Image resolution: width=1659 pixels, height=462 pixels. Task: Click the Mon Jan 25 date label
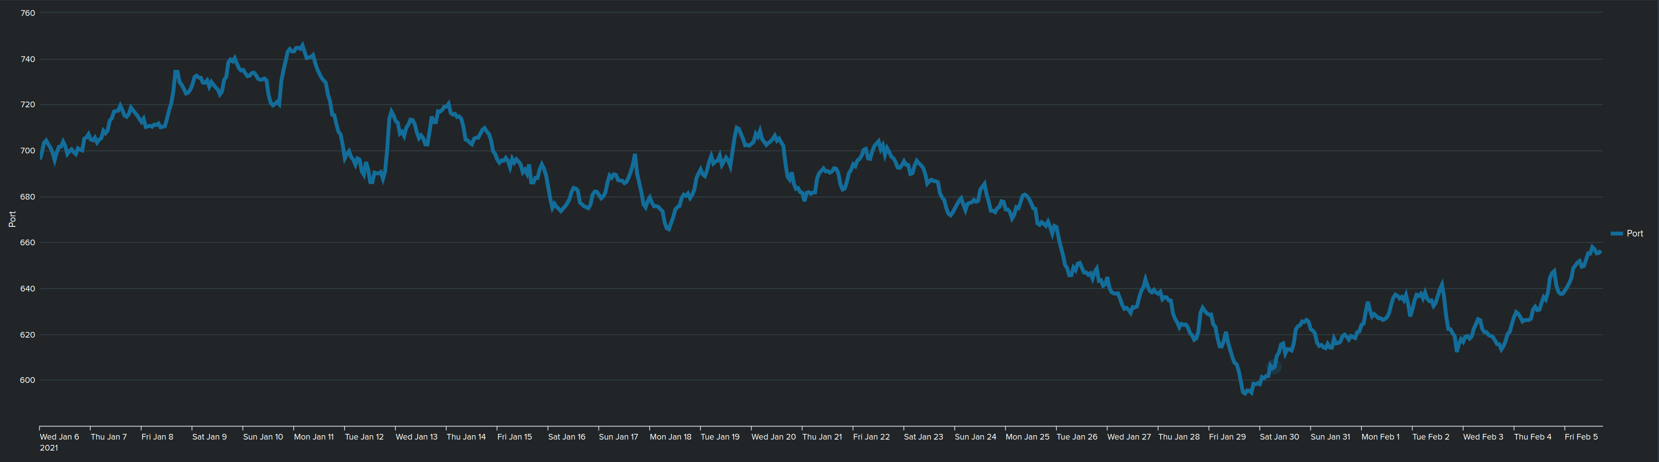click(1027, 437)
